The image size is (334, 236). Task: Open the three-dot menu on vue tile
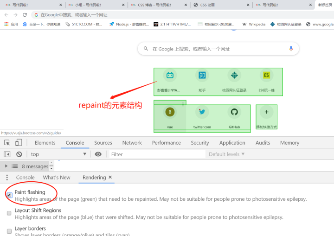pyautogui.click(x=183, y=104)
